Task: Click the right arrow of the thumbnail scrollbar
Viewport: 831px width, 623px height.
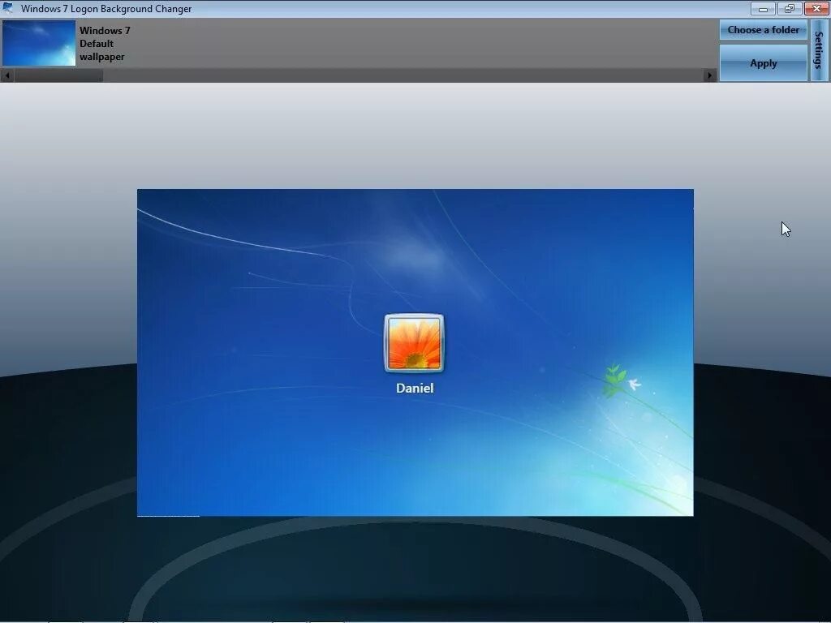Action: [x=709, y=75]
